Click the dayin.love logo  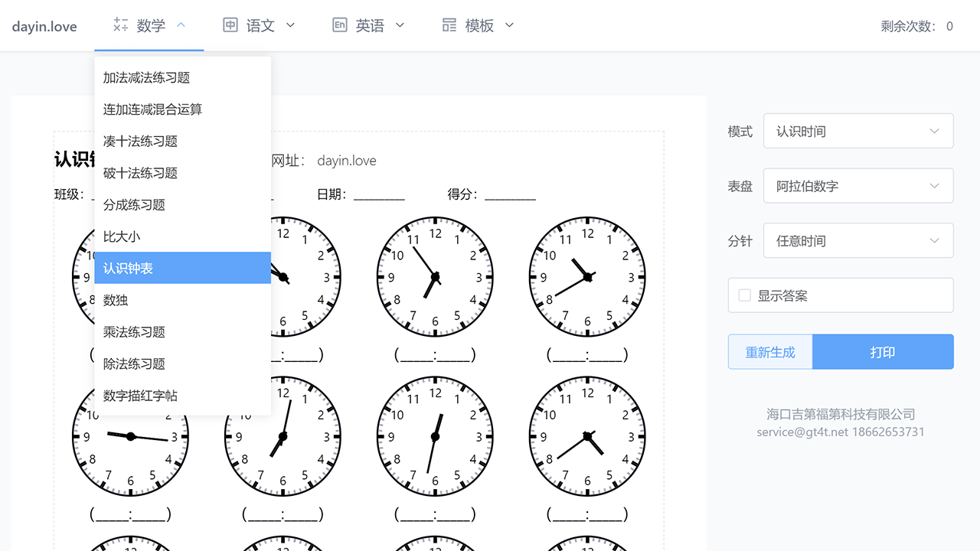[44, 25]
